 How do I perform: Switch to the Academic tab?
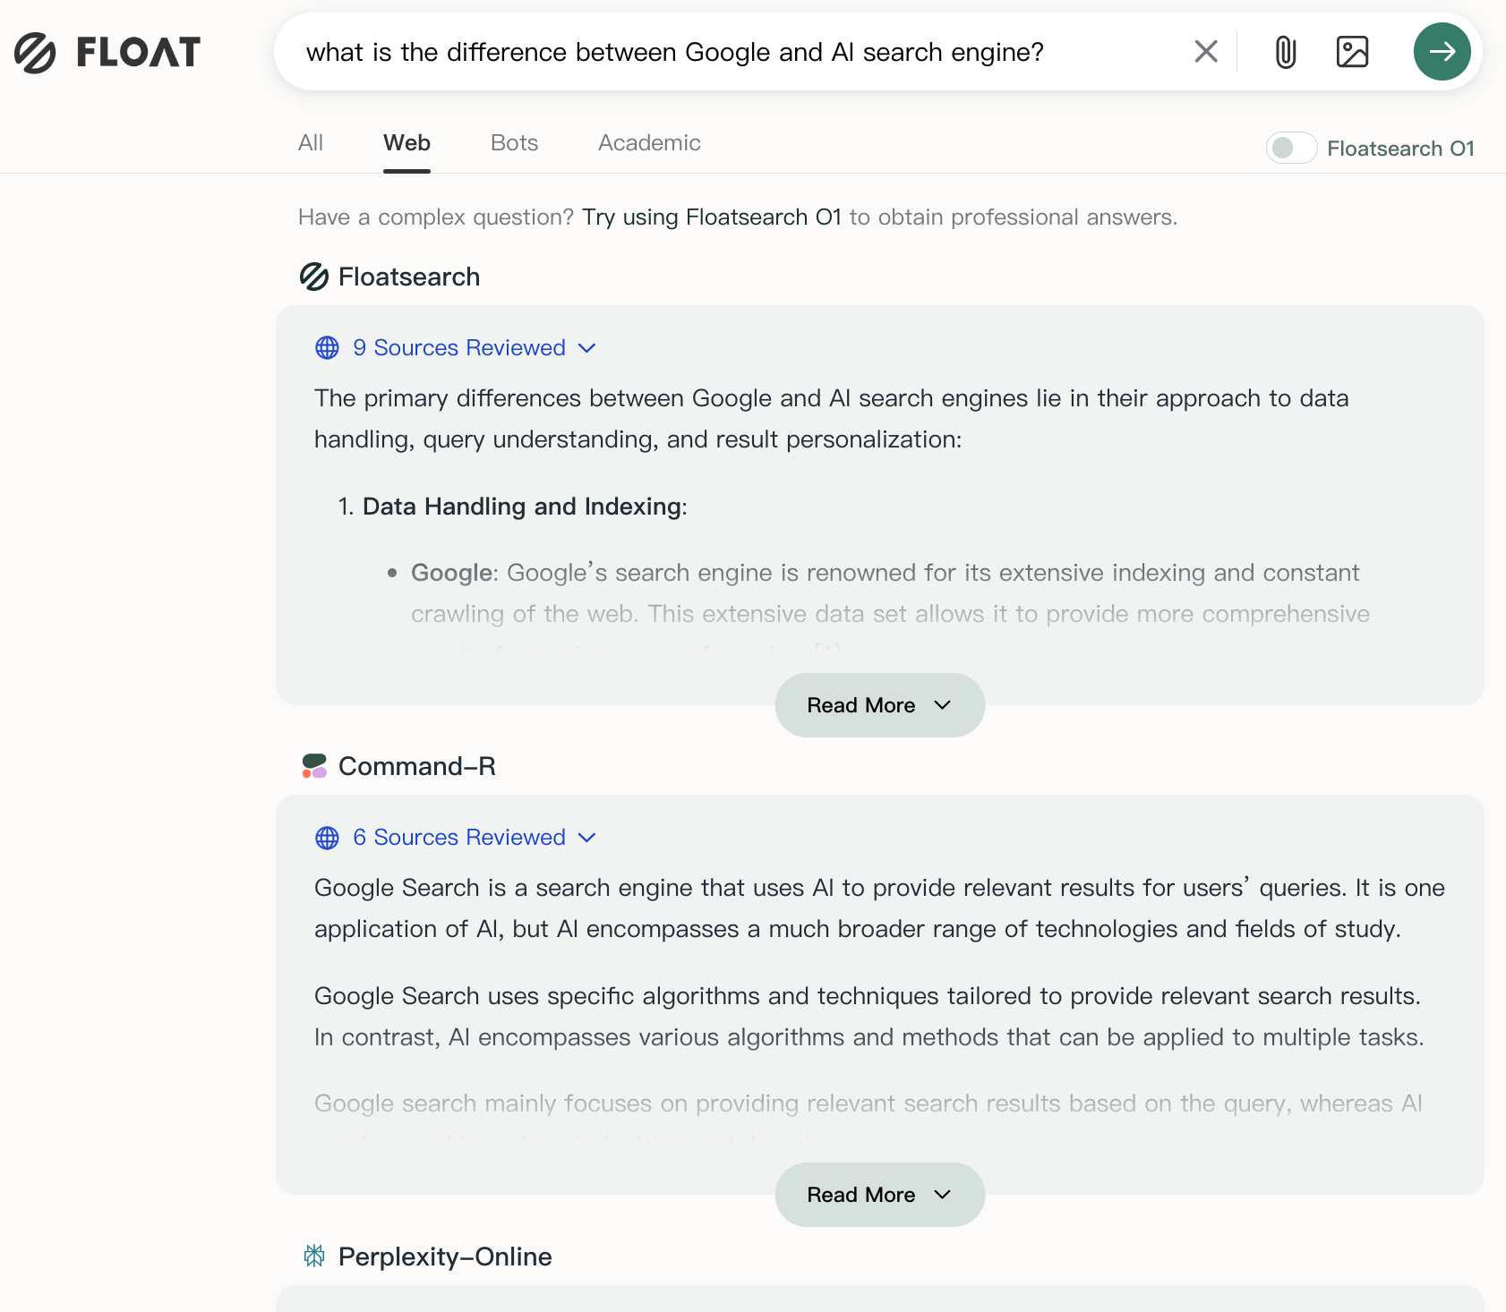pos(648,143)
